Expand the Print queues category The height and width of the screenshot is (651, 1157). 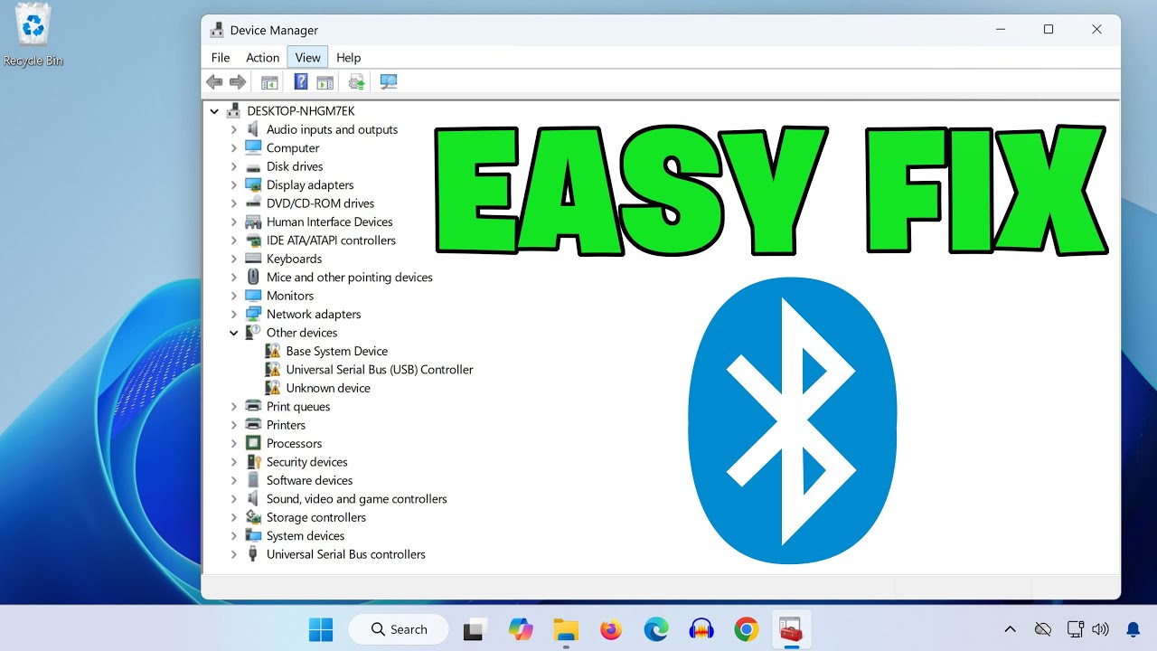234,407
